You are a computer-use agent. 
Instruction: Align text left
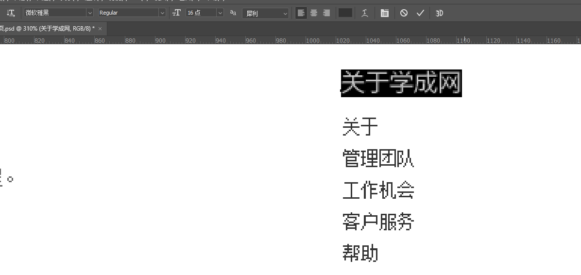click(301, 13)
